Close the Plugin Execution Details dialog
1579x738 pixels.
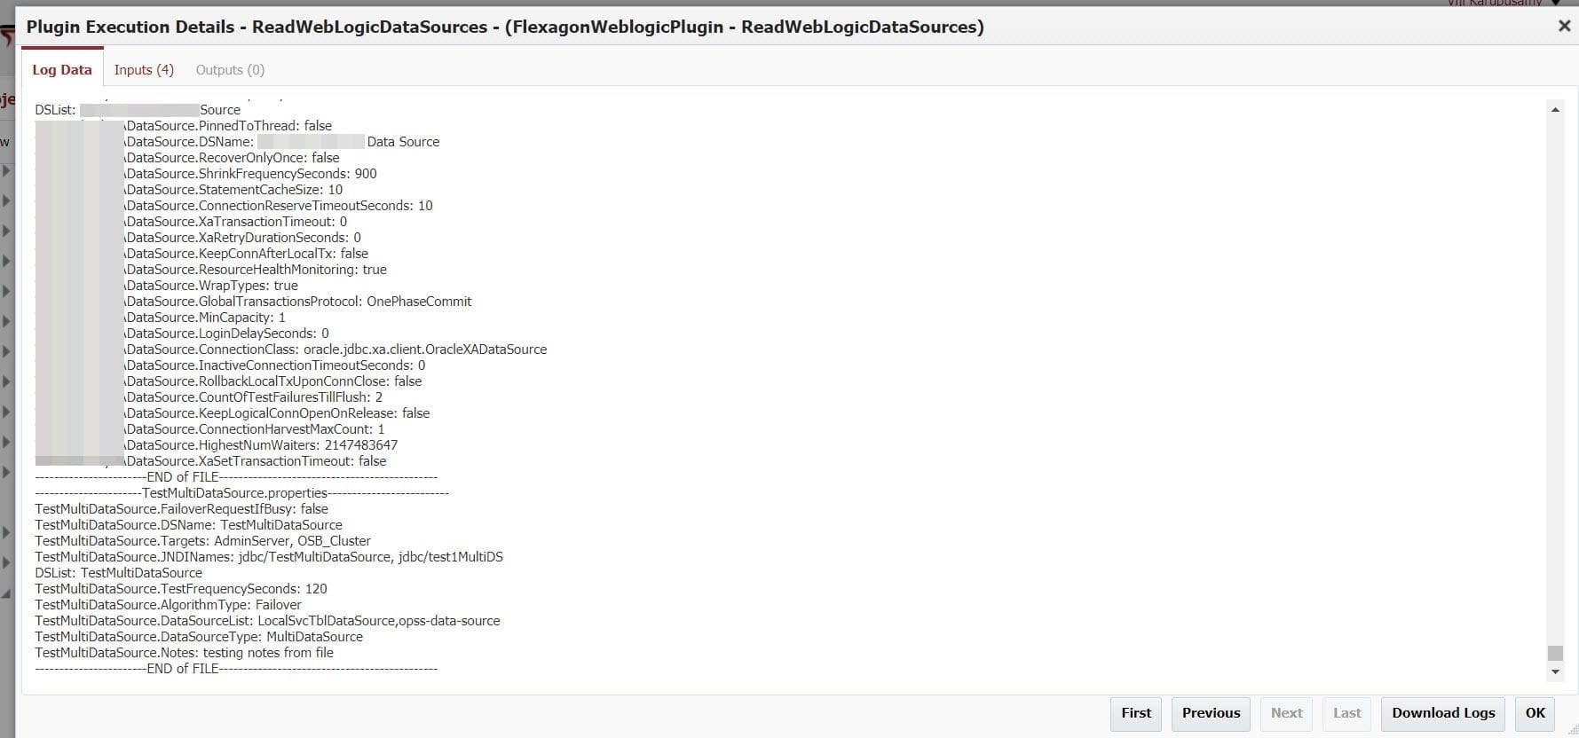(x=1564, y=27)
